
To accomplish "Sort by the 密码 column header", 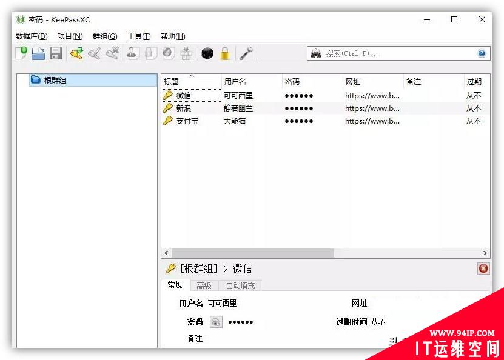I will pos(312,81).
